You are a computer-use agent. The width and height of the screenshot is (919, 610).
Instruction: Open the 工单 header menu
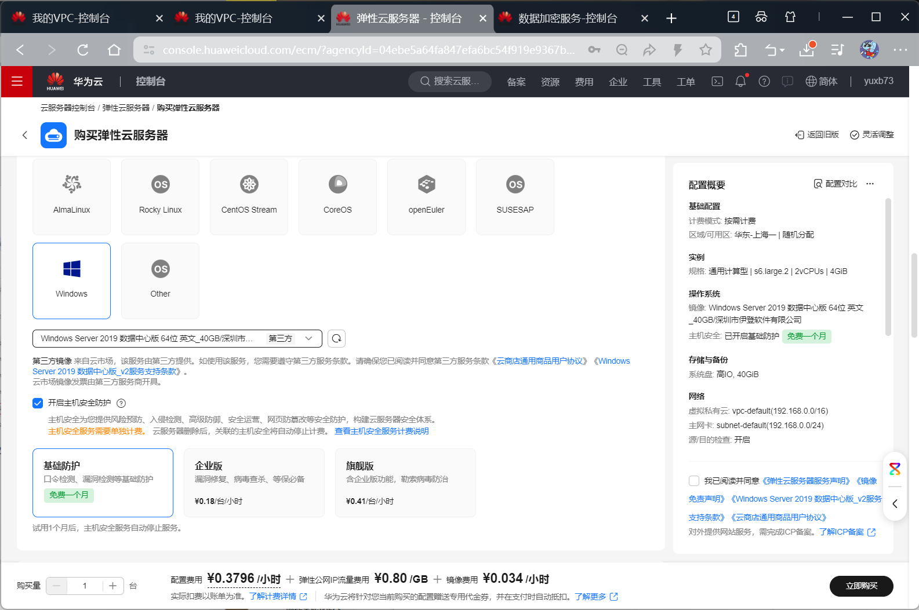point(686,82)
